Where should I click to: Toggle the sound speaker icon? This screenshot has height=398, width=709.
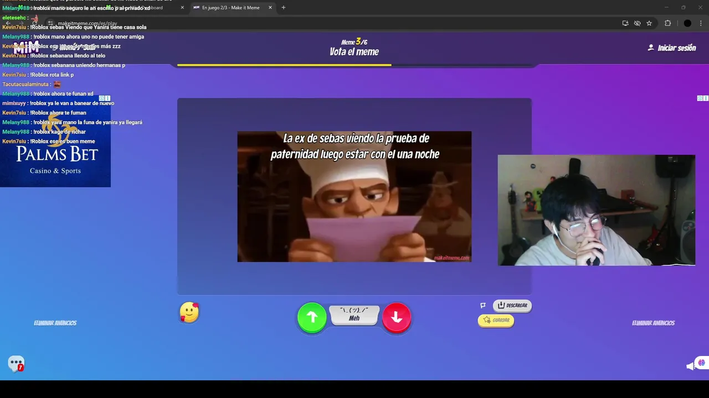tap(690, 366)
